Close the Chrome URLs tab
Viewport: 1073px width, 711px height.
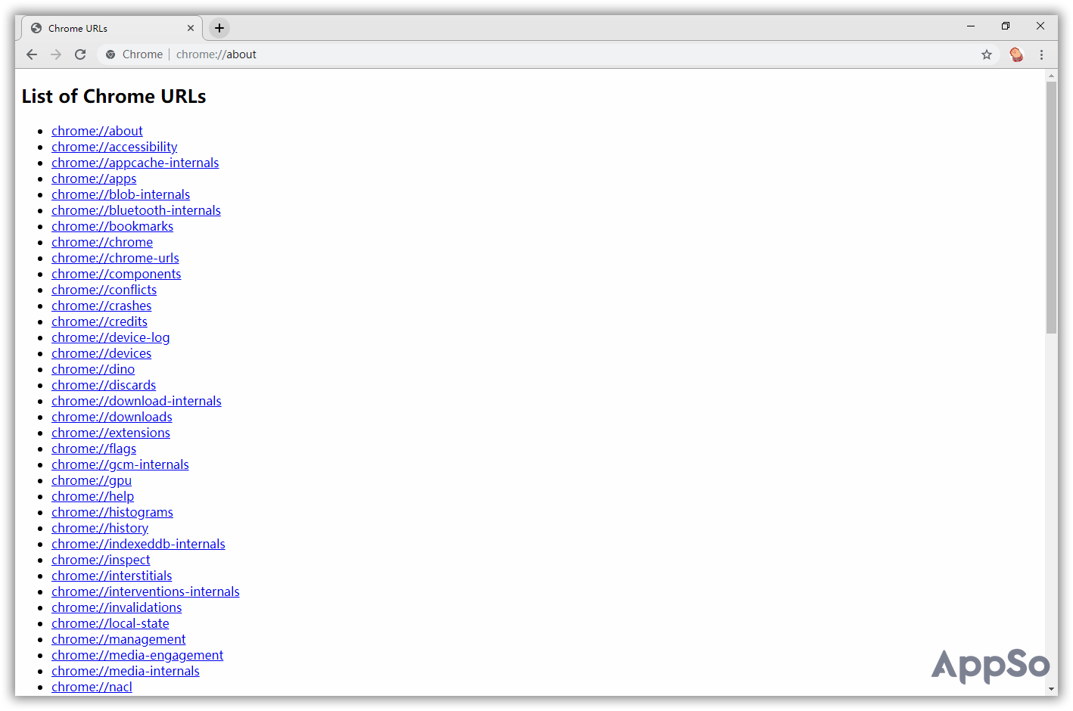pos(191,28)
